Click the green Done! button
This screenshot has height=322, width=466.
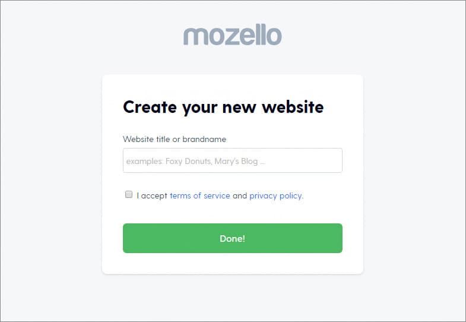click(232, 238)
